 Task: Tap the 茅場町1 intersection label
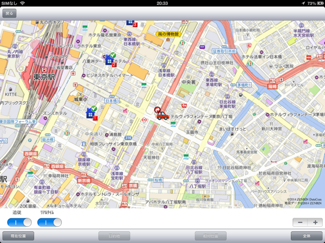pos(244,85)
